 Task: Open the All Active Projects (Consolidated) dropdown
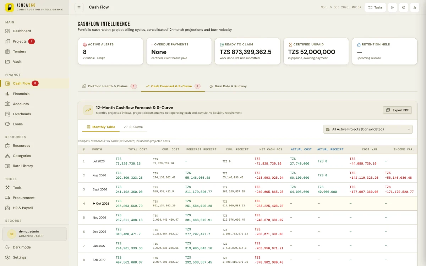[368, 129]
